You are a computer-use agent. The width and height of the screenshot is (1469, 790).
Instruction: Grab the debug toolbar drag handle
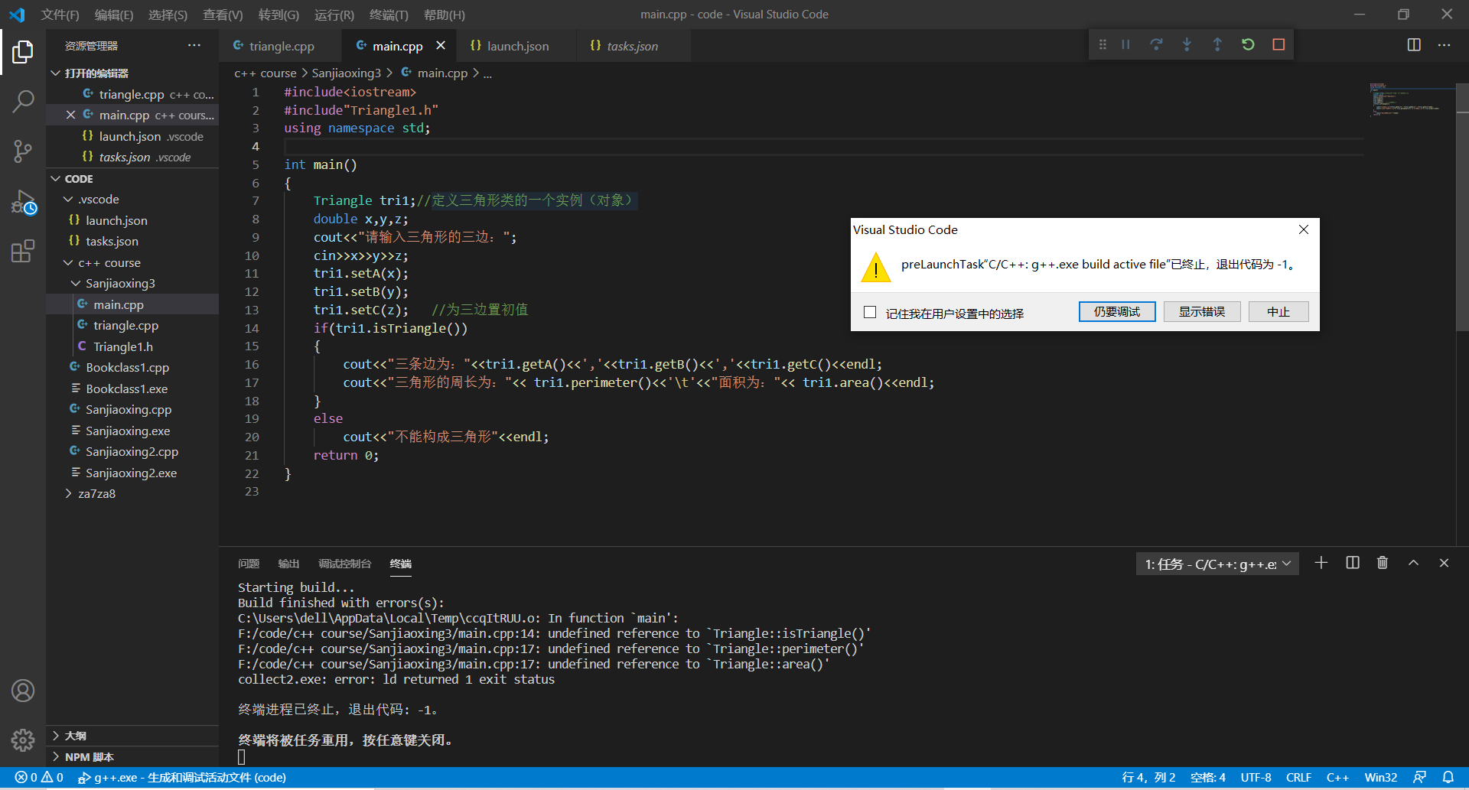[1103, 45]
